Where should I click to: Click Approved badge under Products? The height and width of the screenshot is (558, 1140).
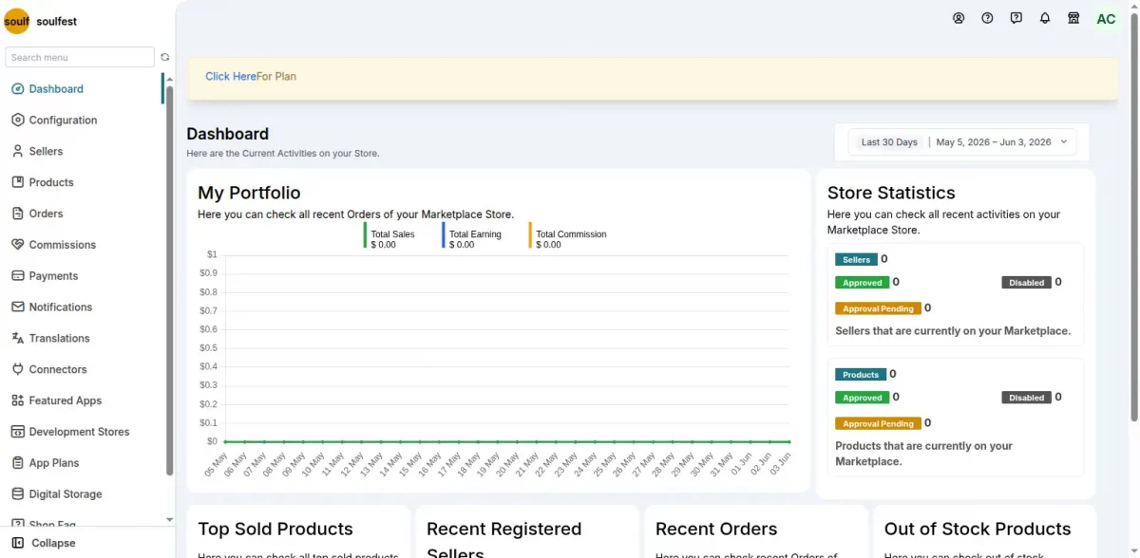(x=863, y=398)
